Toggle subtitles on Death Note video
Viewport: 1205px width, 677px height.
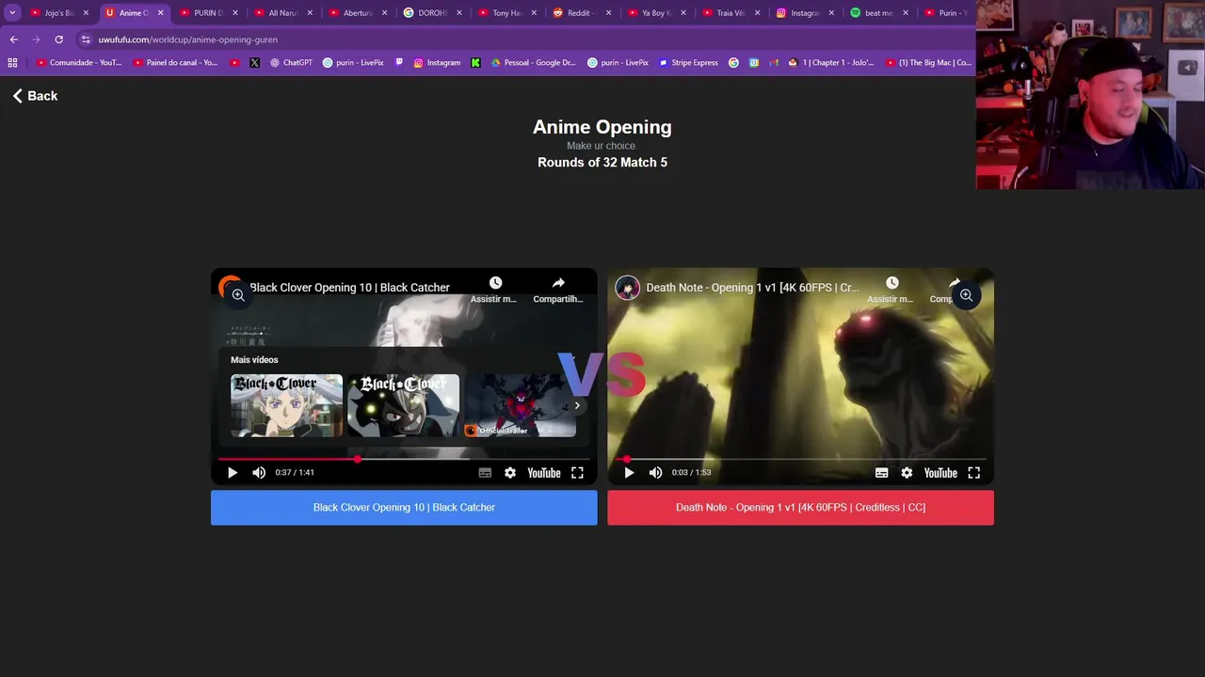[881, 473]
